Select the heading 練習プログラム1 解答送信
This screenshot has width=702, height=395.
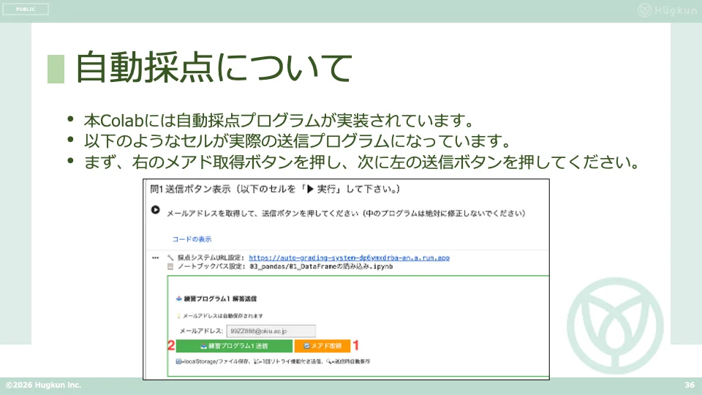pos(220,298)
